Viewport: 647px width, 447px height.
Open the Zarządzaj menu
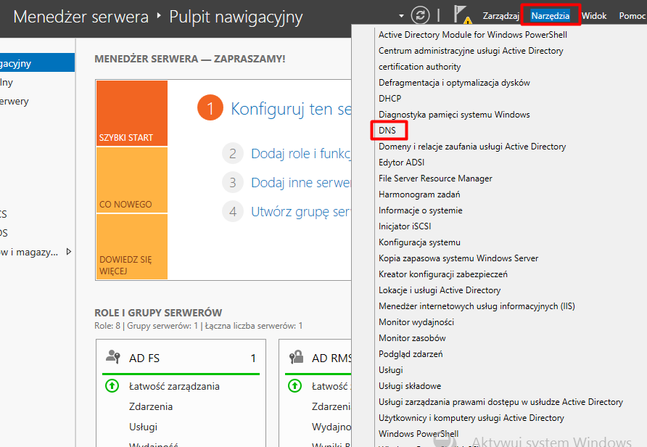[x=500, y=16]
